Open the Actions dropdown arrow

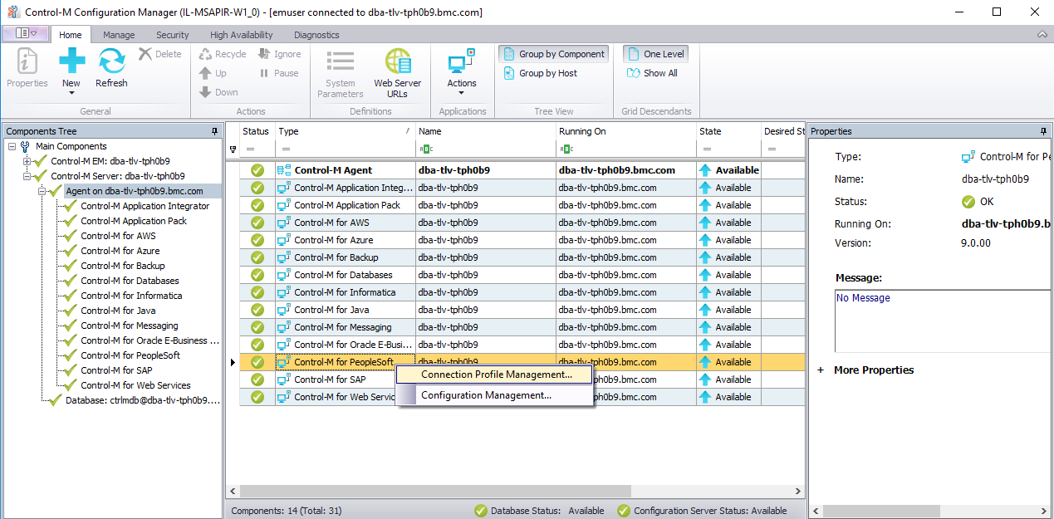click(x=462, y=93)
